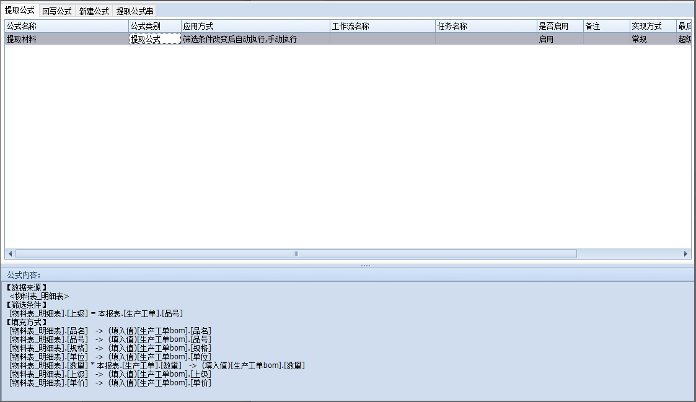Screen dimensions: 696x402
Task: Click the 实现方式 column header
Action: tap(652, 26)
